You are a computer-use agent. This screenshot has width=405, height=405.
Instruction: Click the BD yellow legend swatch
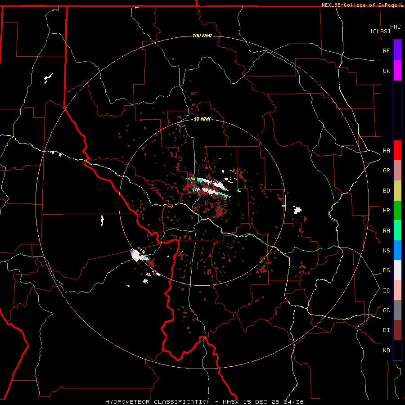coord(397,191)
